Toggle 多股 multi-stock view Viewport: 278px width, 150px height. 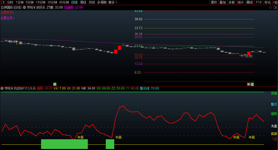click(232, 2)
